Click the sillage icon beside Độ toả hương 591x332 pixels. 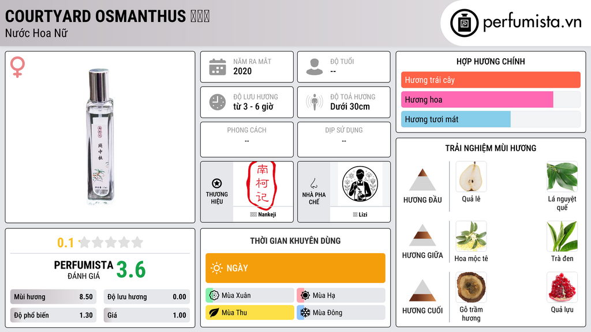(x=315, y=102)
